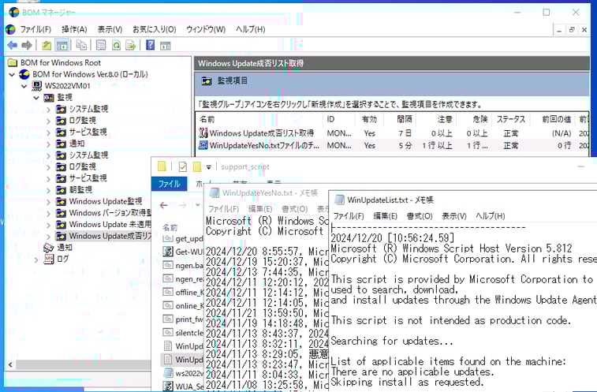Image resolution: width=597 pixels, height=392 pixels.
Task: Expand the Windows バージョン取得 group
Action: pos(48,213)
